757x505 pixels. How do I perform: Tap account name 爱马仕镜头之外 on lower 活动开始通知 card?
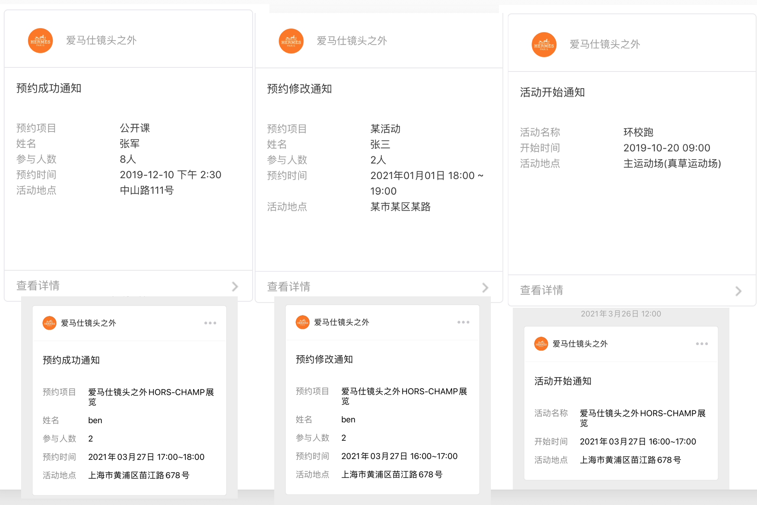tap(580, 344)
